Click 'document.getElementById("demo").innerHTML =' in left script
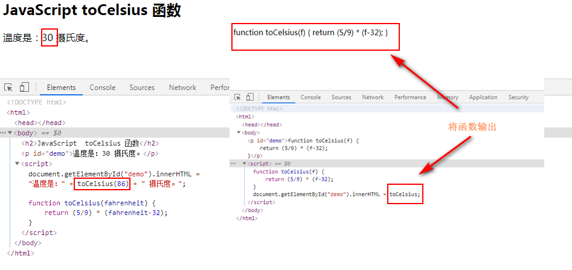Screen dimensions: 572x270 (114, 174)
